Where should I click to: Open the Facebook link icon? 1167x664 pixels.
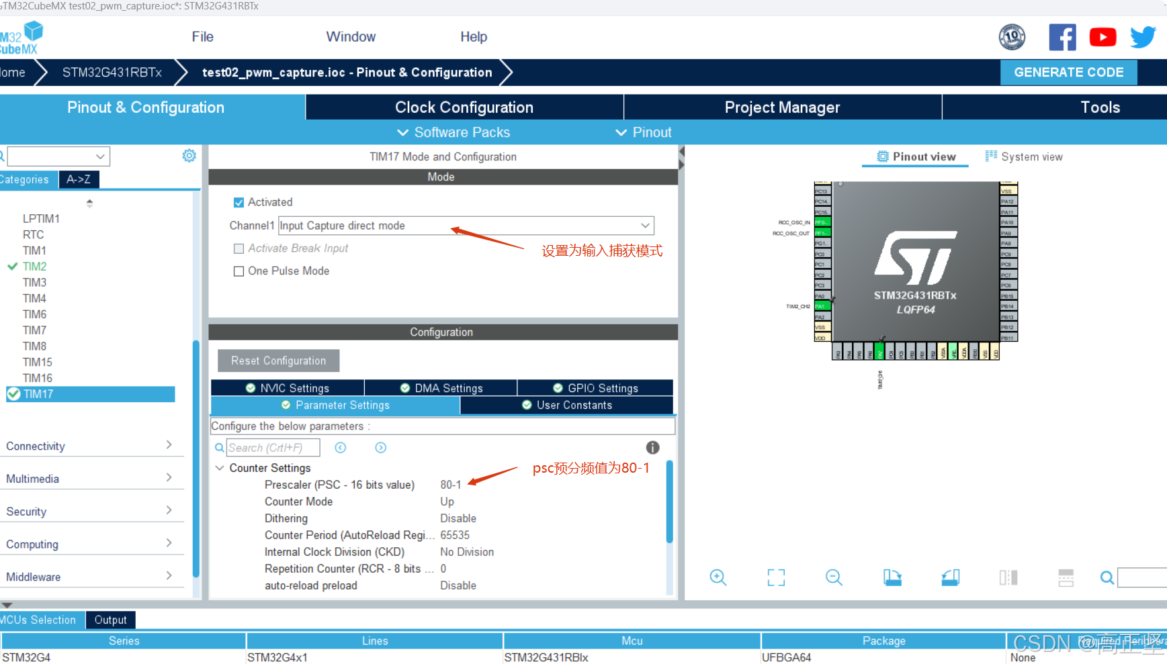(1062, 37)
